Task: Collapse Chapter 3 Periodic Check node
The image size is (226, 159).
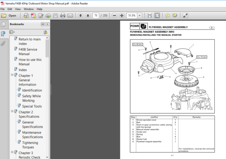Action: click(x=12, y=152)
